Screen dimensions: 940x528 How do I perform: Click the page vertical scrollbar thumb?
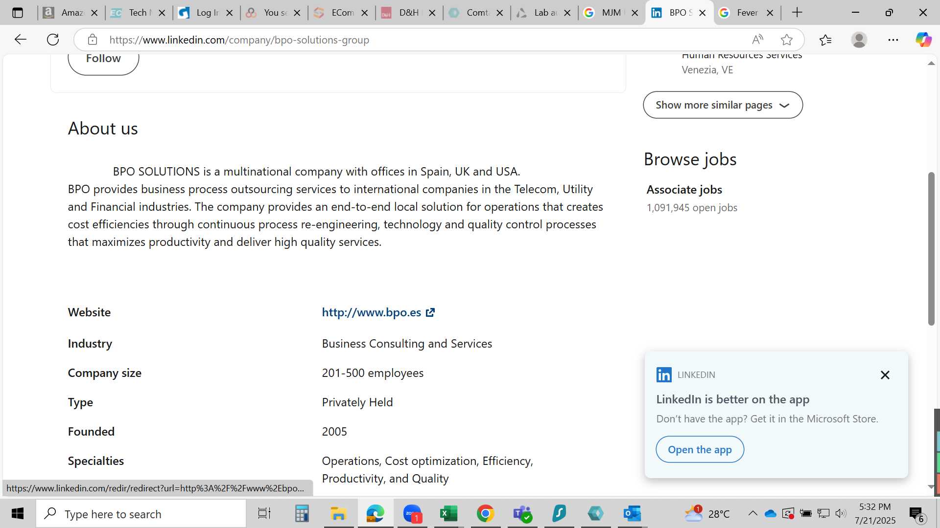pos(931,249)
